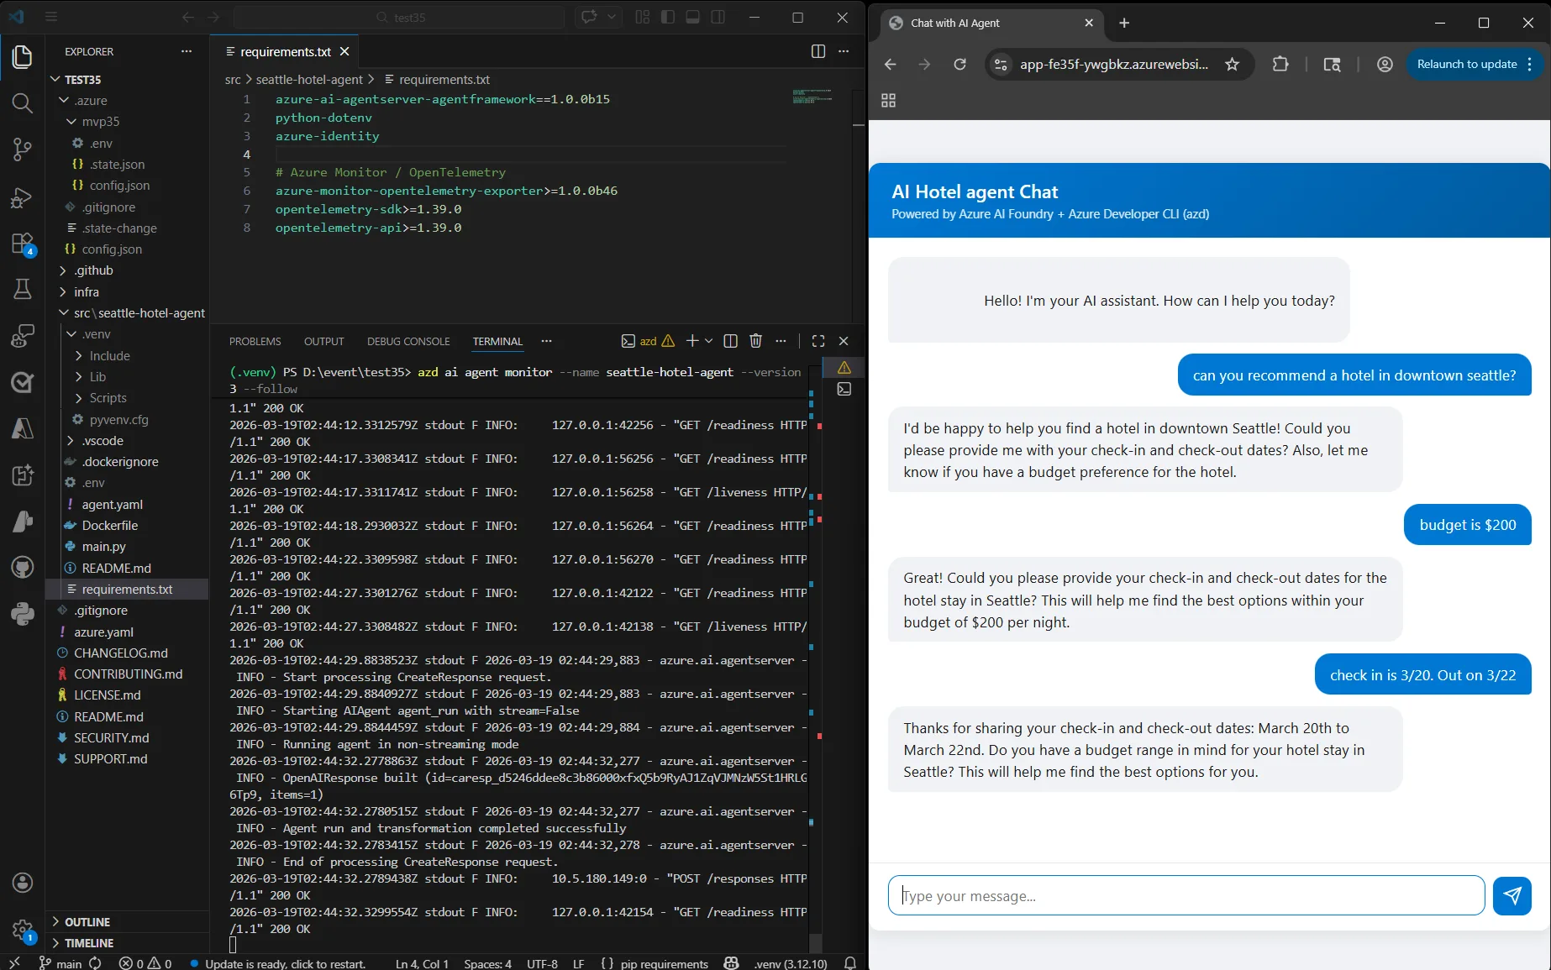Image resolution: width=1551 pixels, height=970 pixels.
Task: Toggle the bookmark star in the address bar
Action: (1232, 64)
